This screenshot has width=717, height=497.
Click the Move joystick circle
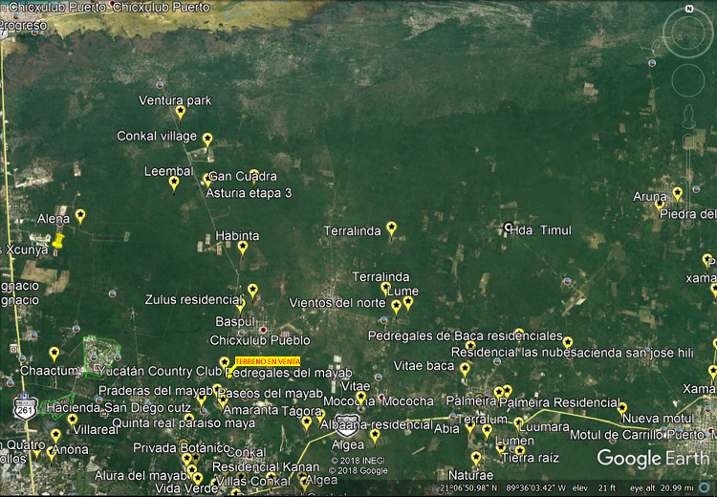687,80
